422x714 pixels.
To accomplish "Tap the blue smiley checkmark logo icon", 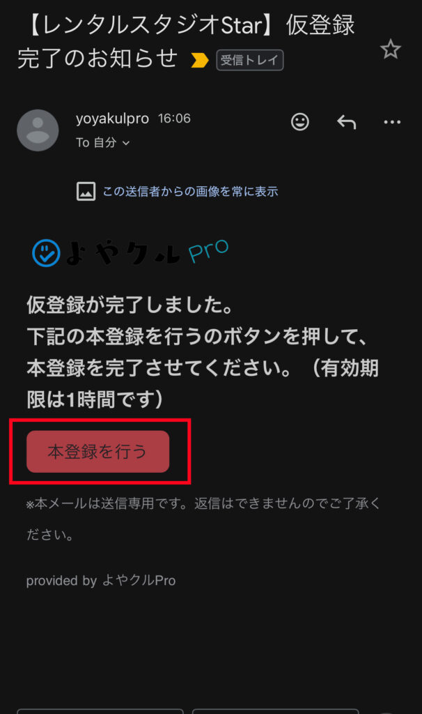I will point(47,252).
